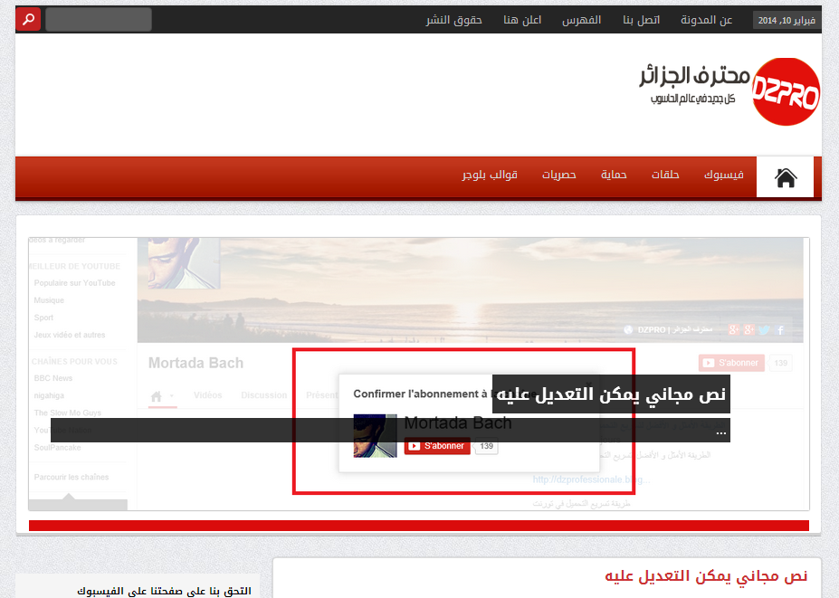Open the حماية category tab
Image resolution: width=839 pixels, height=598 pixels.
[614, 175]
